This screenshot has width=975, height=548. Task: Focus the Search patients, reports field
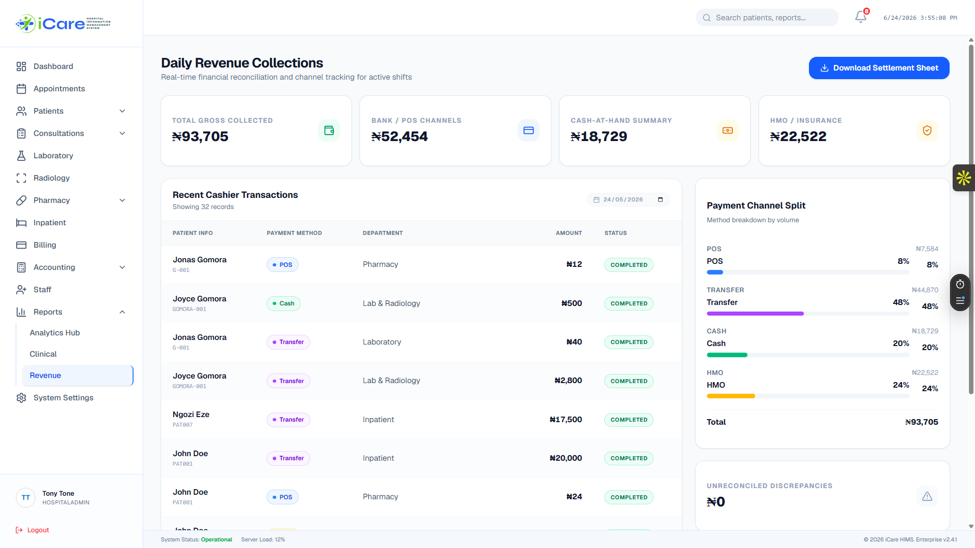coord(767,18)
